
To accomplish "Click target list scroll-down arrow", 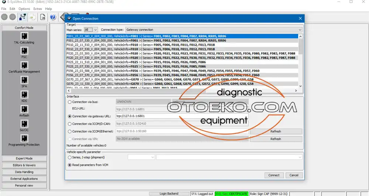I will click(x=300, y=86).
